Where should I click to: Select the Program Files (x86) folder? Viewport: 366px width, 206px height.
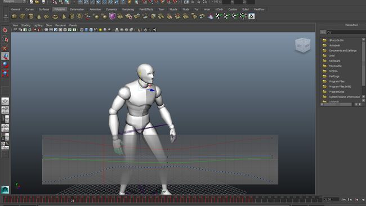[340, 87]
